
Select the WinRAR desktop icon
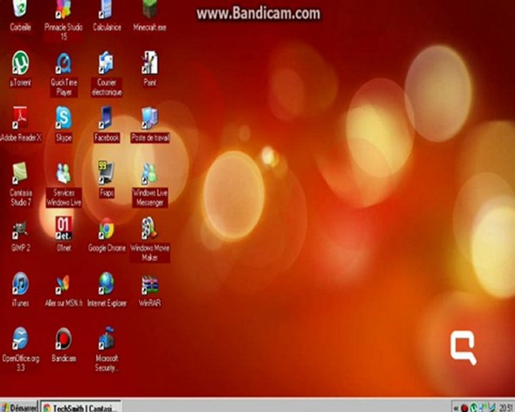[x=150, y=284]
